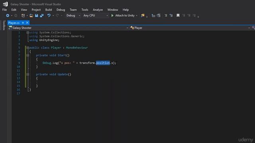The width and height of the screenshot is (255, 143).
Task: Save the file with the floppy icon
Action: point(36,15)
